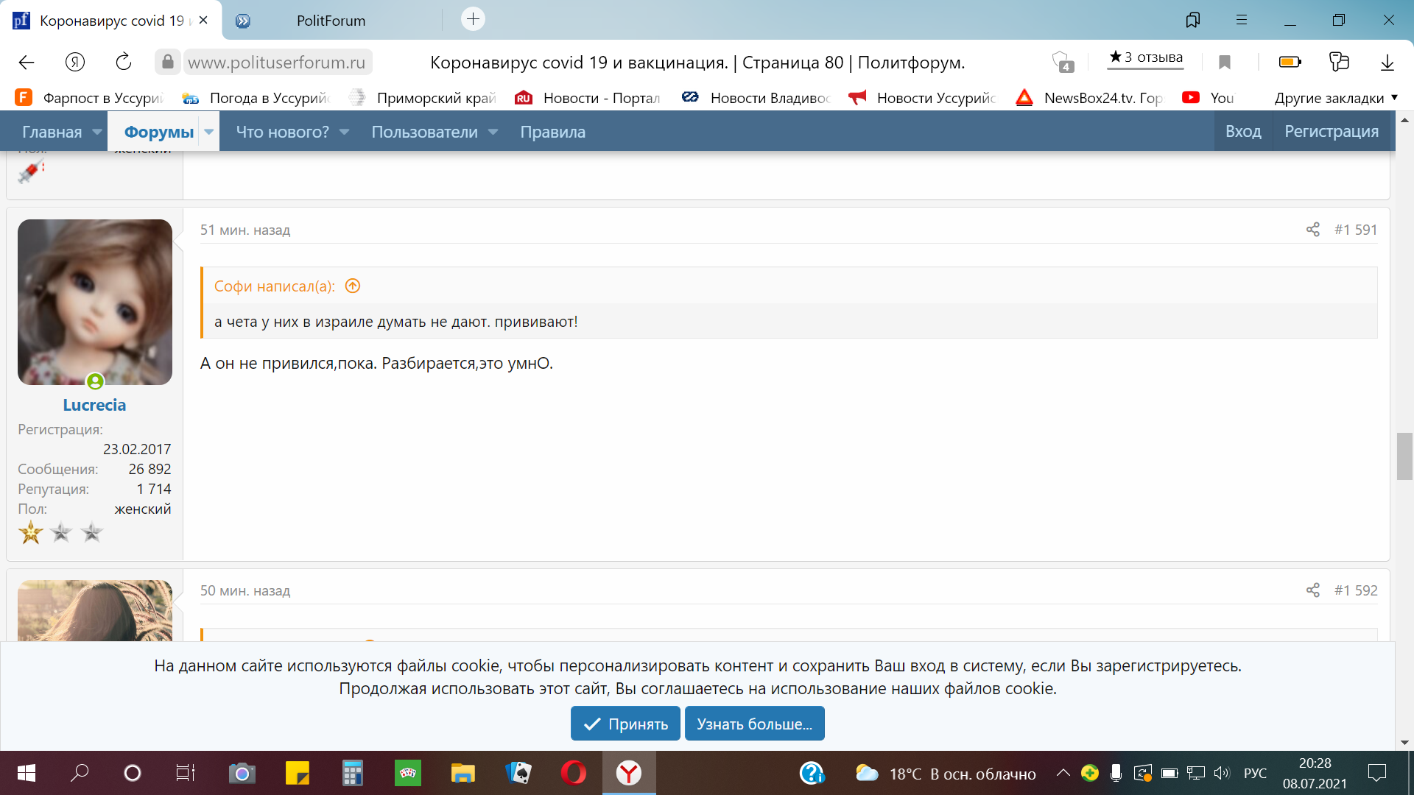The width and height of the screenshot is (1414, 795).
Task: Expand the Что нового? menu arrow
Action: (344, 132)
